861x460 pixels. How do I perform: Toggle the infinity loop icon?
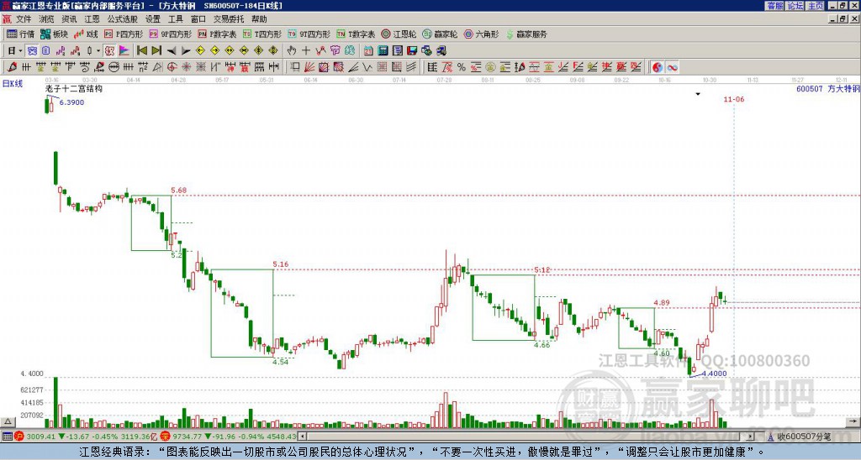pos(672,67)
